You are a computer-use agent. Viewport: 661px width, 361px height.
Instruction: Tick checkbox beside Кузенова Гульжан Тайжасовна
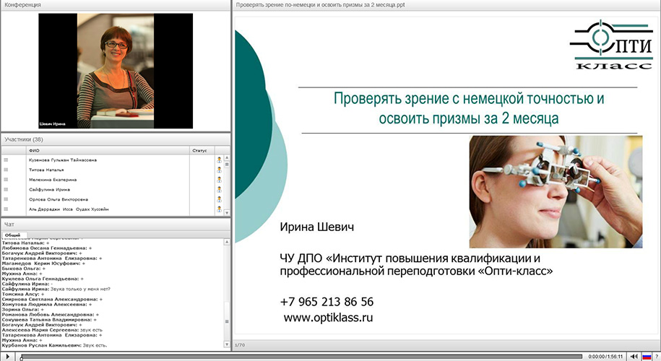pyautogui.click(x=6, y=160)
